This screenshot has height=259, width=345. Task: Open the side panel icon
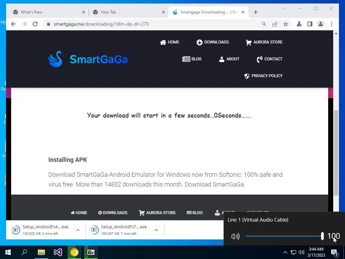coord(310,24)
